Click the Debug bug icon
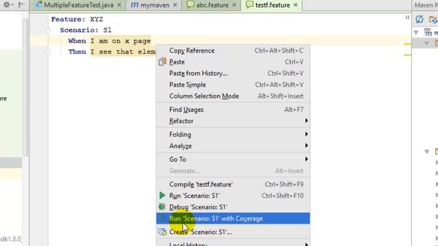The width and height of the screenshot is (438, 246). 162,207
